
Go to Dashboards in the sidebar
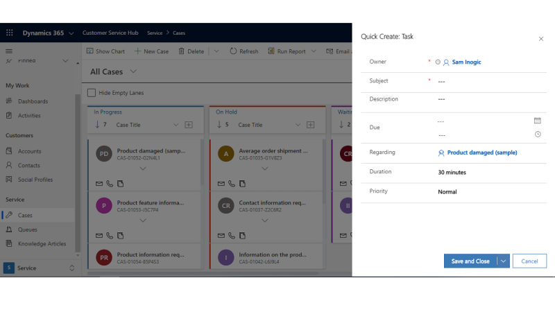tap(33, 101)
